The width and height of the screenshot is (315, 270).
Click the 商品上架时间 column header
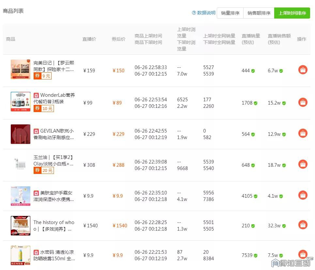pos(148,36)
